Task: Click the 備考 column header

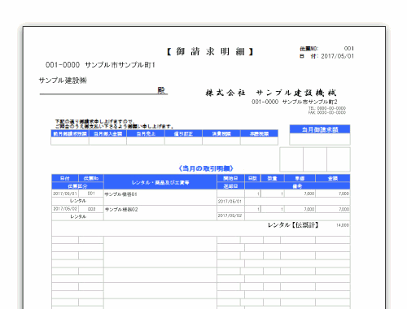Action: tap(297, 186)
